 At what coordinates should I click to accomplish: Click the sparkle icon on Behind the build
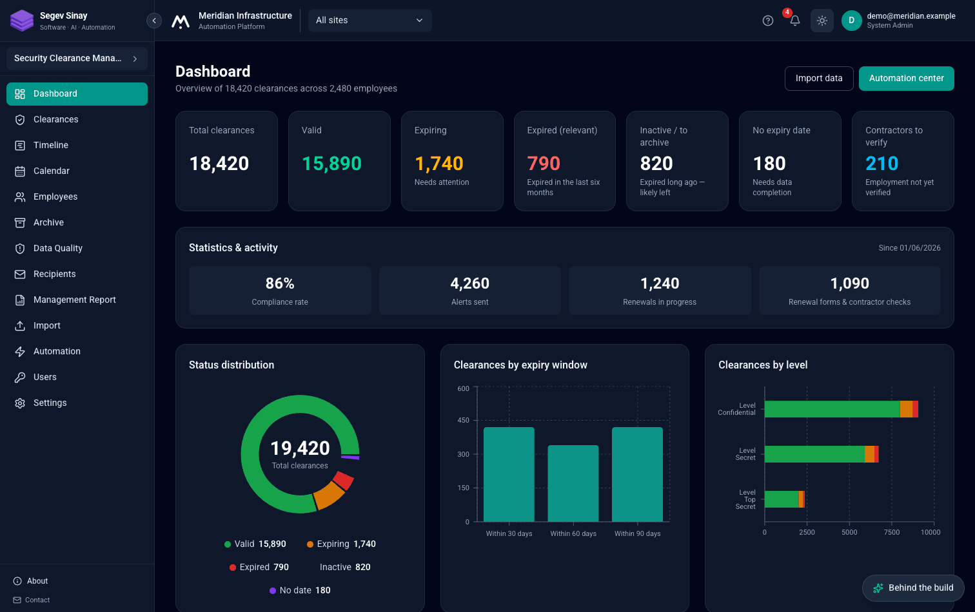point(878,588)
